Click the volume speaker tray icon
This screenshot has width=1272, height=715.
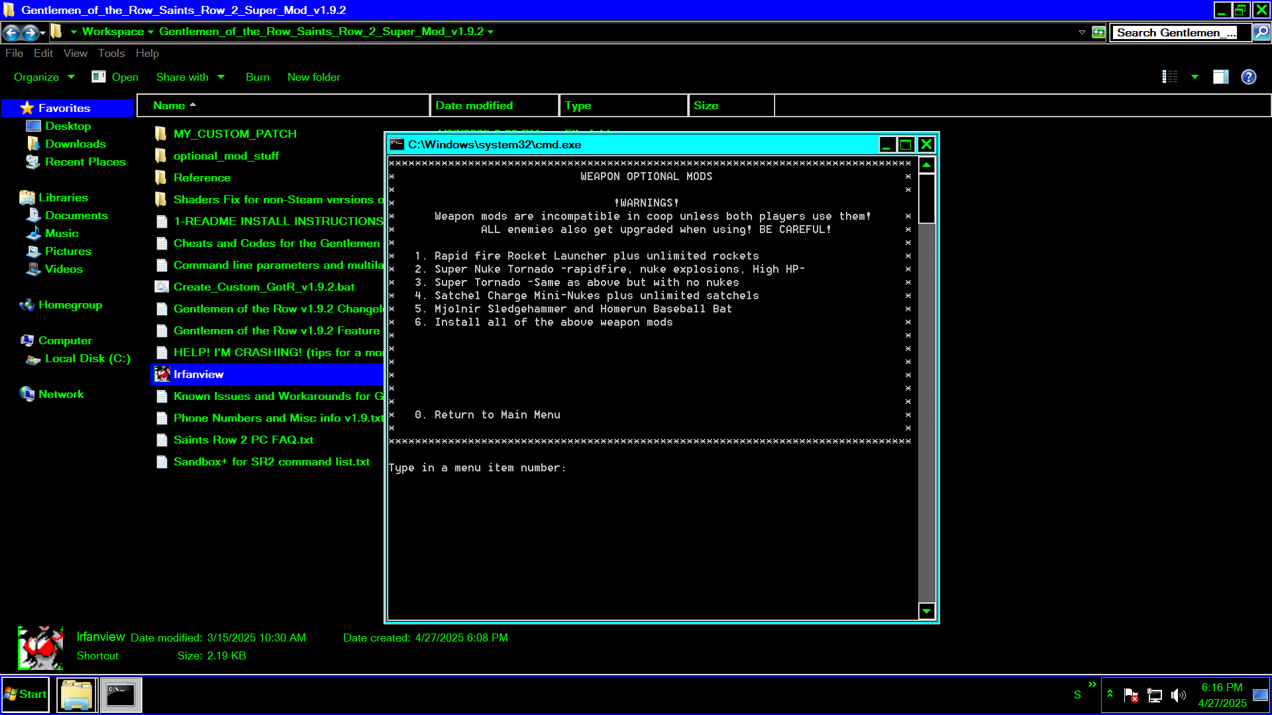pos(1179,695)
